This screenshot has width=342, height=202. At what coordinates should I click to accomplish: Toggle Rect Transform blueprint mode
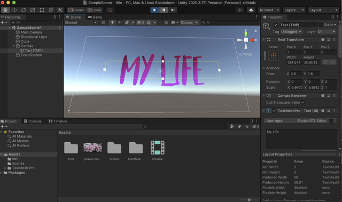pyautogui.click(x=325, y=62)
